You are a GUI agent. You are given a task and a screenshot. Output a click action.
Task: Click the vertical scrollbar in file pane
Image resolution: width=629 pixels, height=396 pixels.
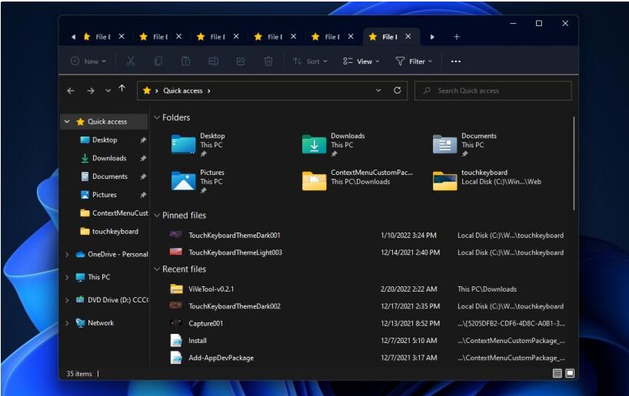pyautogui.click(x=574, y=163)
